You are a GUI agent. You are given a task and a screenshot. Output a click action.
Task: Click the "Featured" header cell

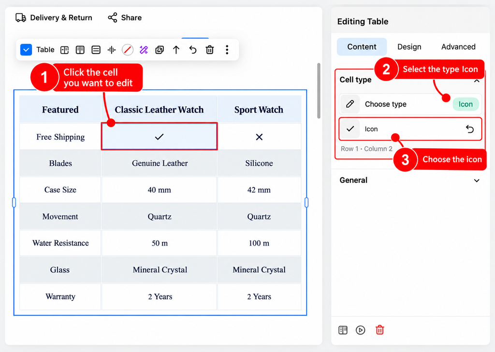click(x=60, y=109)
